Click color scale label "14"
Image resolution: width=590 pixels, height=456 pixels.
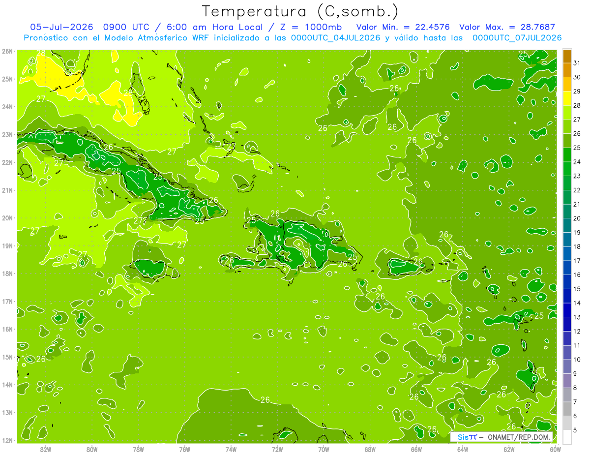[577, 303]
